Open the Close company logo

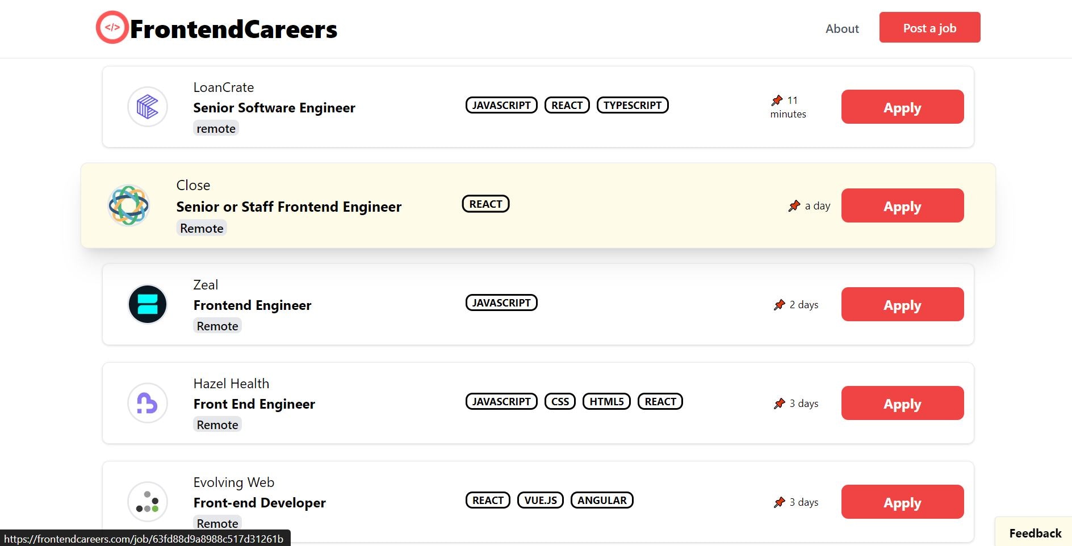[x=129, y=205]
